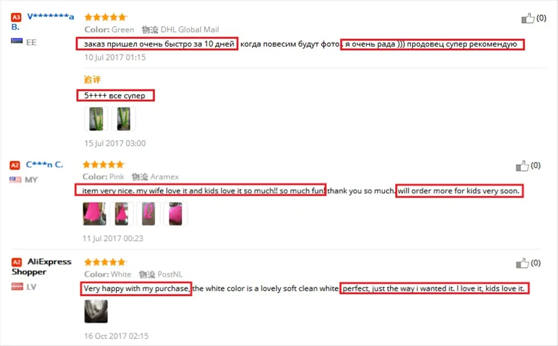
Task: Open first green hammock review photo
Action: (96, 119)
